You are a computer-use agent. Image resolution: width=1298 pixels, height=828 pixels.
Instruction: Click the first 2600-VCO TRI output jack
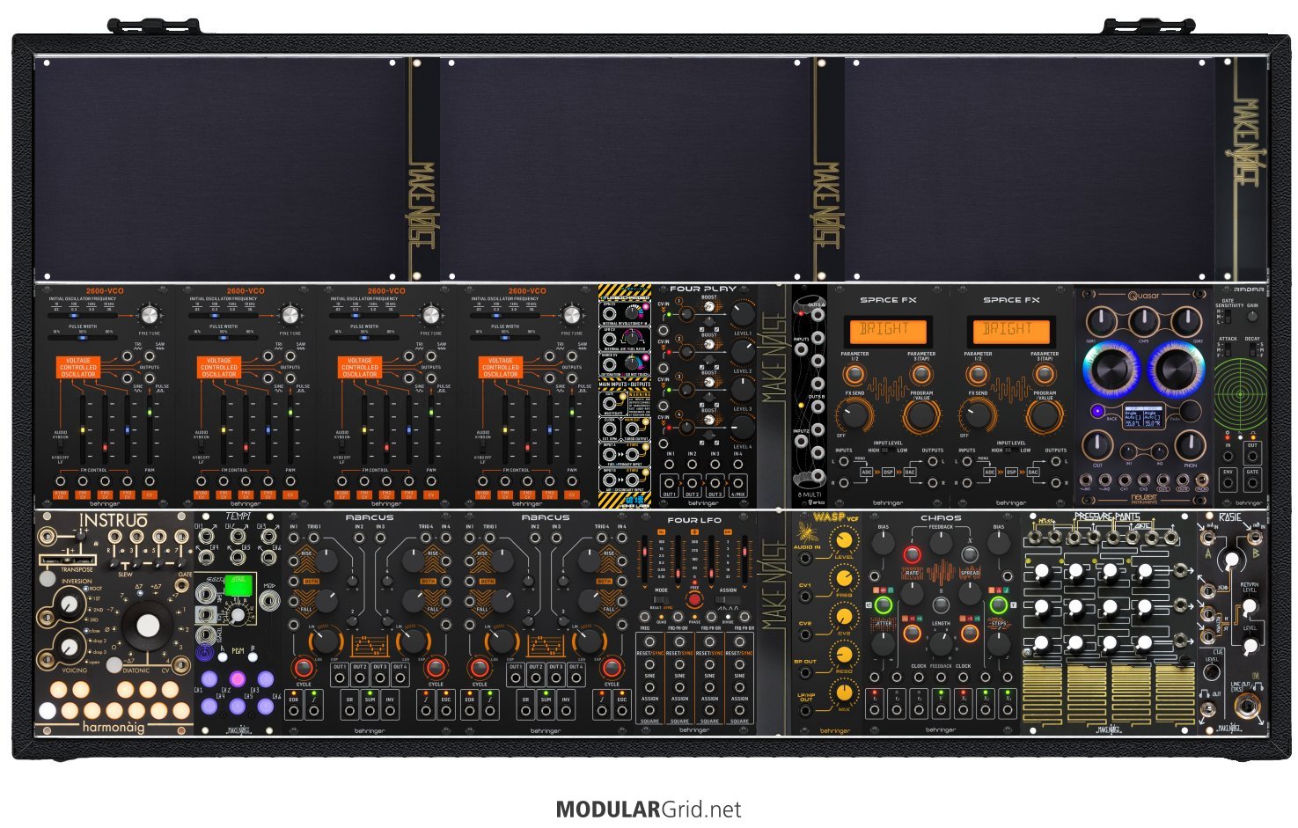click(x=128, y=356)
